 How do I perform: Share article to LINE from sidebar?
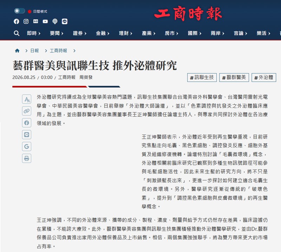[27, 135]
